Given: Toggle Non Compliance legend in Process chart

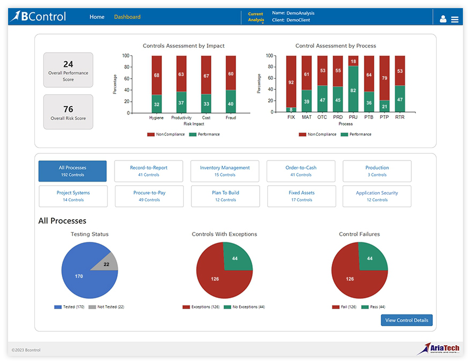Looking at the screenshot, I should click(x=318, y=135).
